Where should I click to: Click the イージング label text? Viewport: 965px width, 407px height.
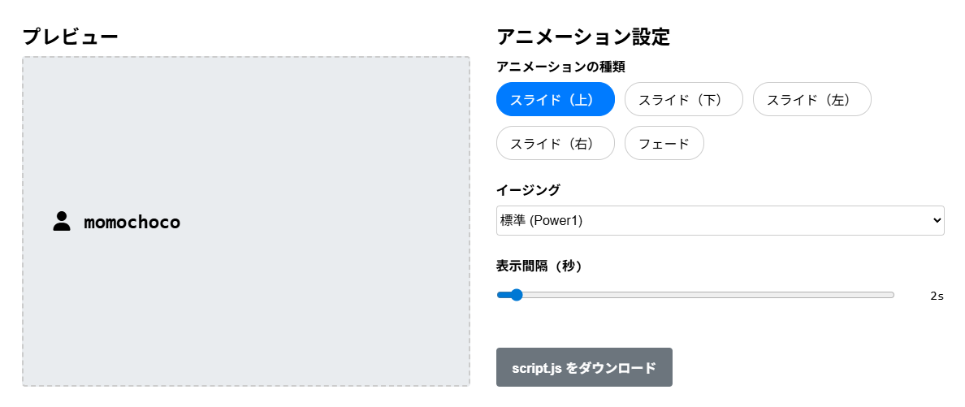528,190
